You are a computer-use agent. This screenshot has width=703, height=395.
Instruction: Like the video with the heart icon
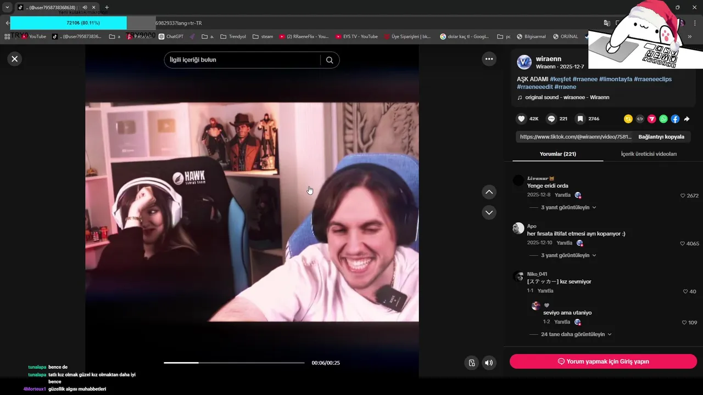tap(521, 119)
